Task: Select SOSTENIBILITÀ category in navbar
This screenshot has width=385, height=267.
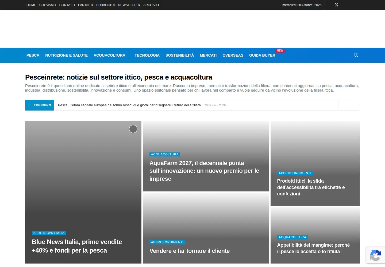Action: (x=180, y=55)
